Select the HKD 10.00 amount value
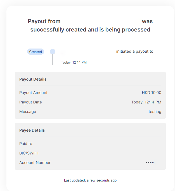 pos(151,93)
